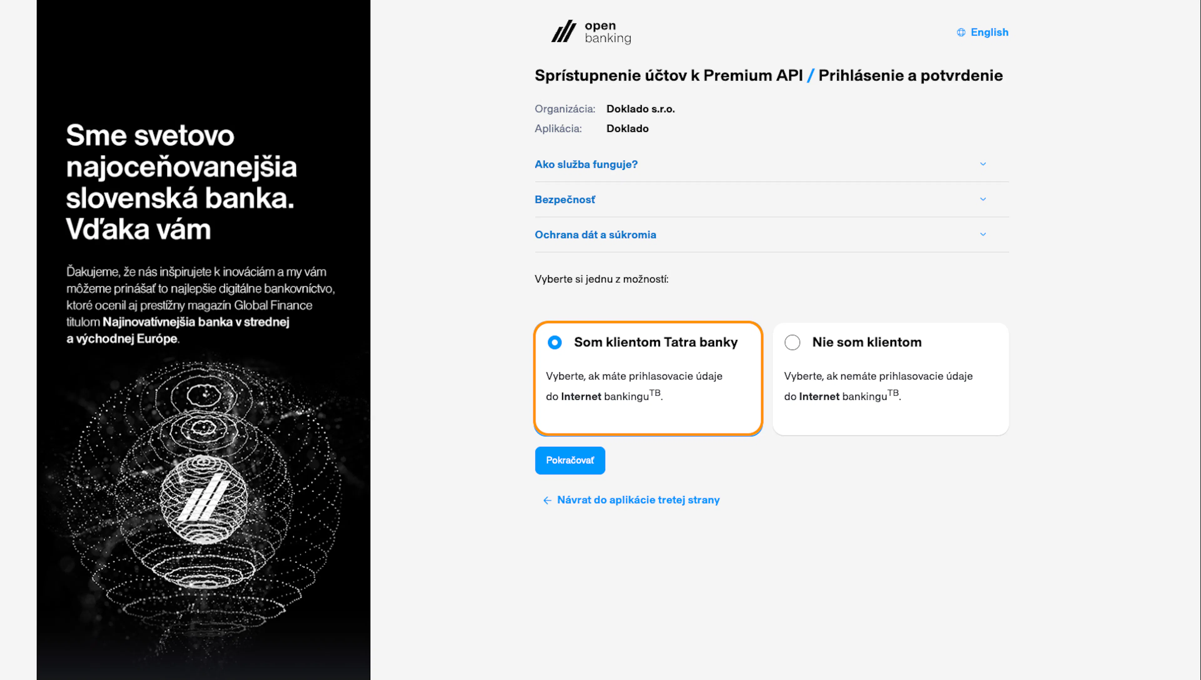
Task: Click the chevron icon beside Ako služba funguje?
Action: click(x=982, y=164)
